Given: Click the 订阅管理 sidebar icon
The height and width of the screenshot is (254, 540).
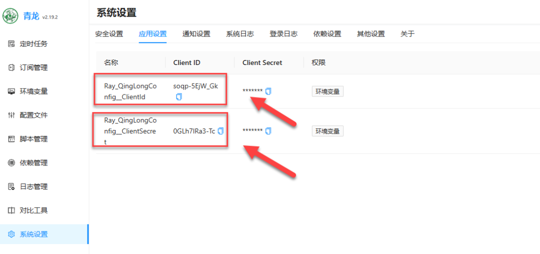Looking at the screenshot, I should pyautogui.click(x=11, y=68).
